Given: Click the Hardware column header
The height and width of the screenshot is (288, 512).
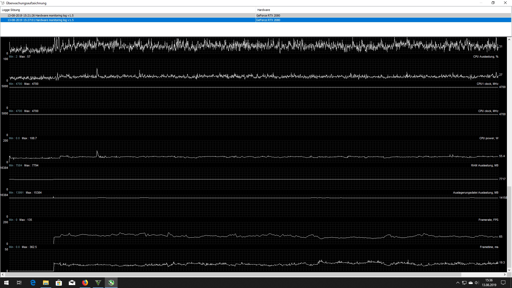Looking at the screenshot, I should click(263, 10).
